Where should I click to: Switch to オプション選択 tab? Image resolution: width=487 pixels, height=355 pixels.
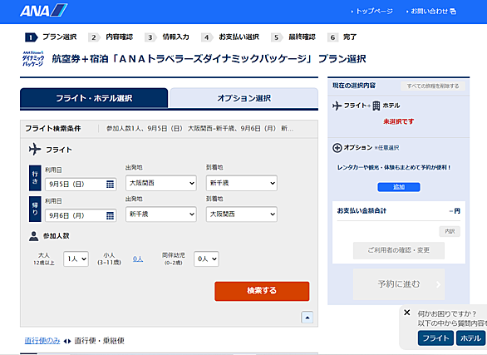244,98
